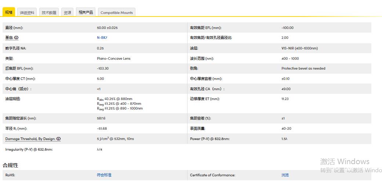Go to the 资源 tab
The height and width of the screenshot is (181, 382).
pos(68,12)
